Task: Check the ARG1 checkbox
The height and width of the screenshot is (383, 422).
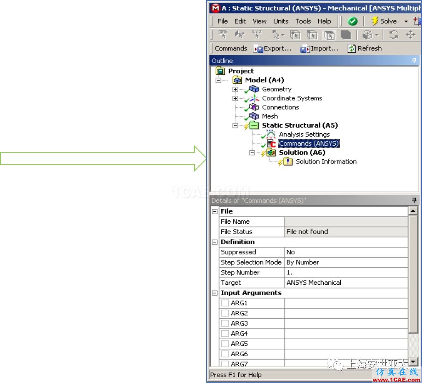Action: [225, 303]
